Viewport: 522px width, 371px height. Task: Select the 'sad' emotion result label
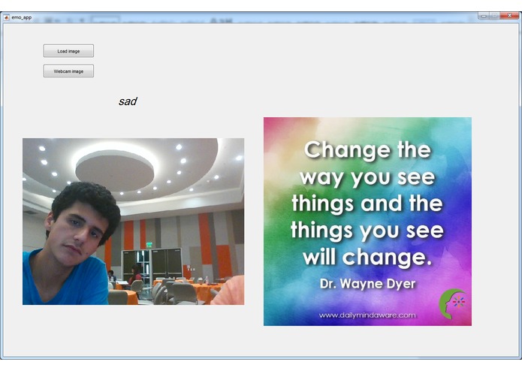[x=128, y=101]
